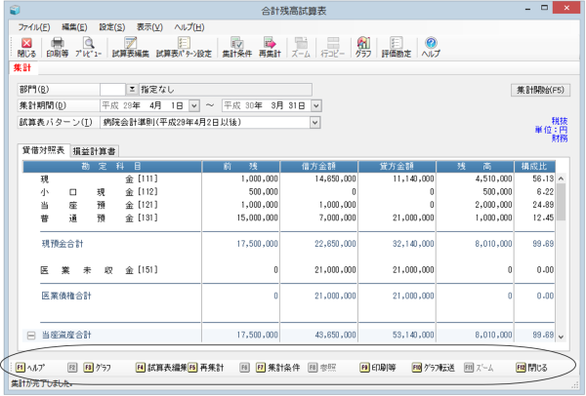Image resolution: width=586 pixels, height=396 pixels.
Task: Click the table's vertical scrollbar down arrow
Action: coord(561,337)
